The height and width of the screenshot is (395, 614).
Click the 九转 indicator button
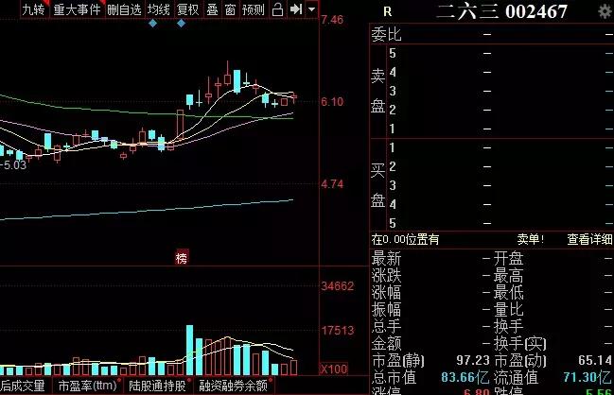[35, 9]
